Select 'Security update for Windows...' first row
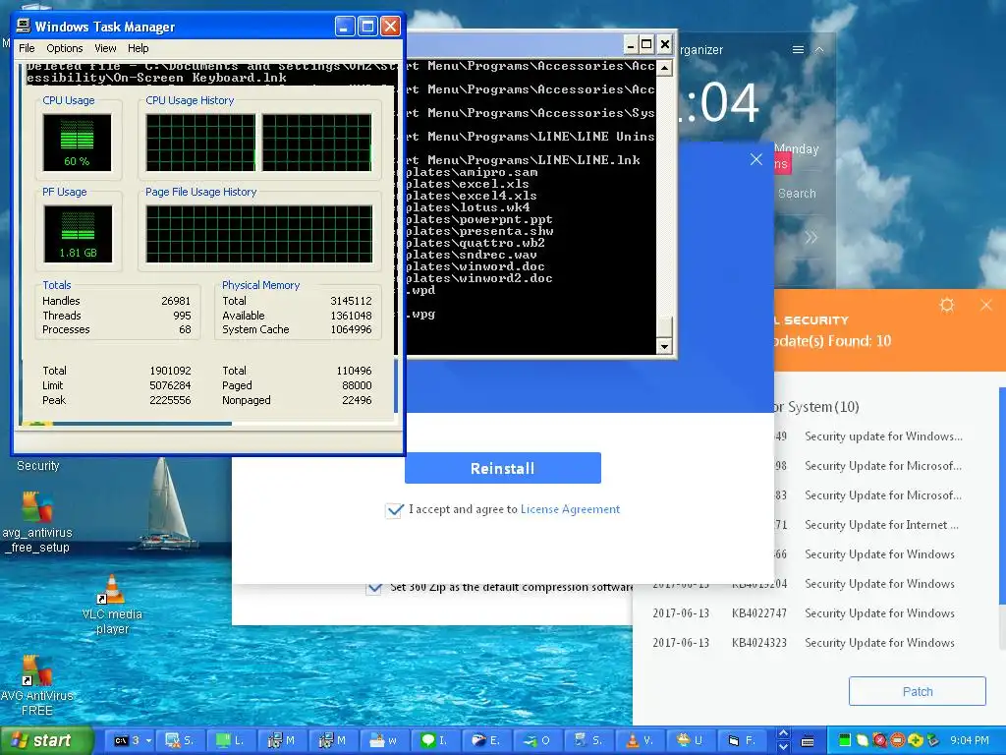Viewport: 1006px width, 755px height. pos(884,436)
